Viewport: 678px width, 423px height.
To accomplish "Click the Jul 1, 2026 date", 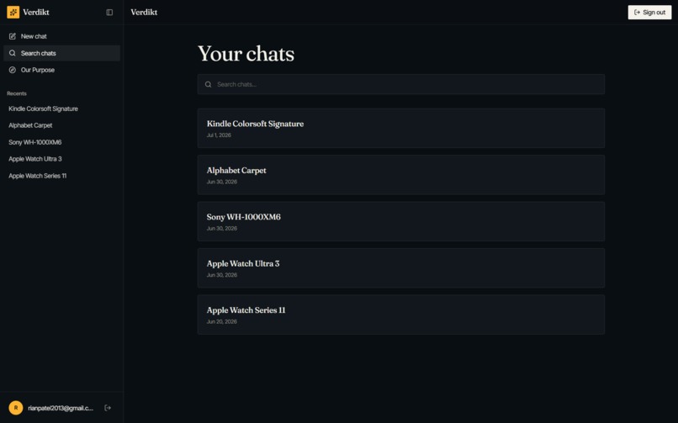I will point(219,135).
